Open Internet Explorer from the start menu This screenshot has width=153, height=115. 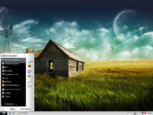click(13, 60)
